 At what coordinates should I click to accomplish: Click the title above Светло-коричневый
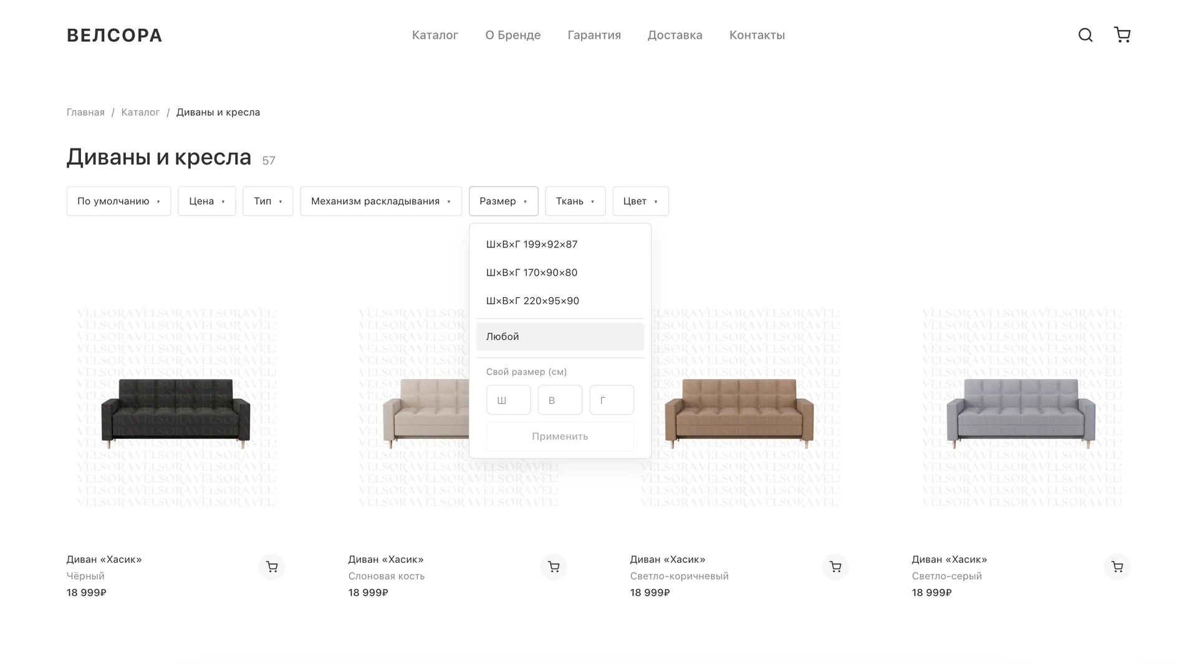coord(668,560)
